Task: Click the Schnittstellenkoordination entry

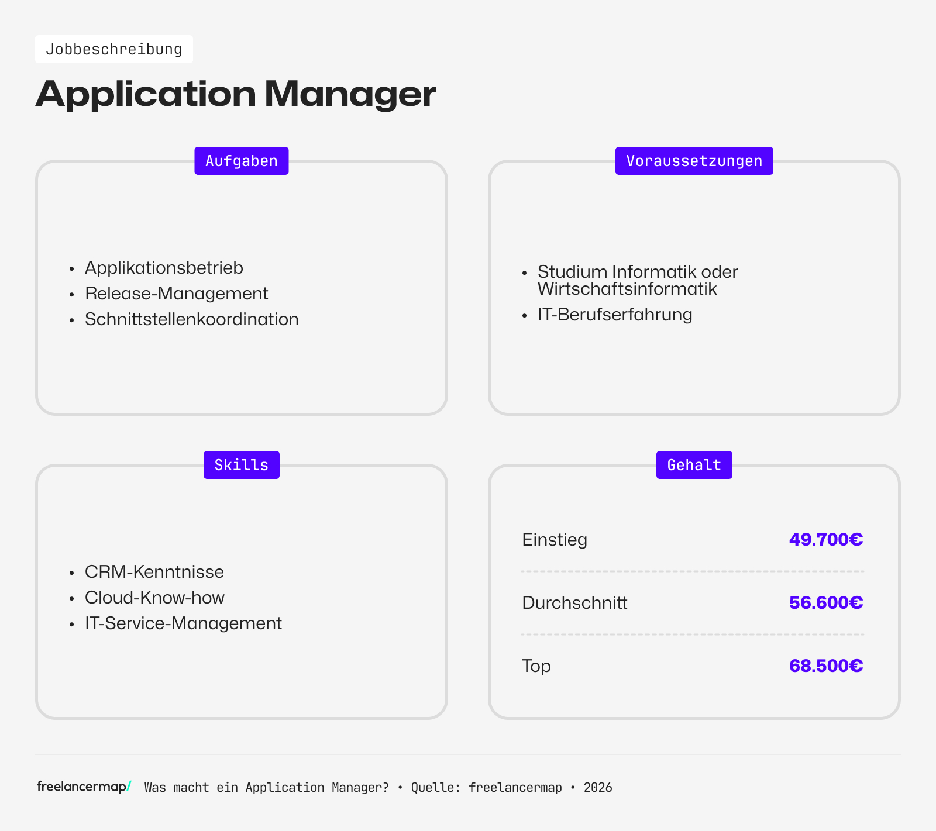Action: pos(192,319)
